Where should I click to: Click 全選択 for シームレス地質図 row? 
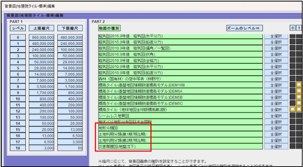tap(276, 116)
